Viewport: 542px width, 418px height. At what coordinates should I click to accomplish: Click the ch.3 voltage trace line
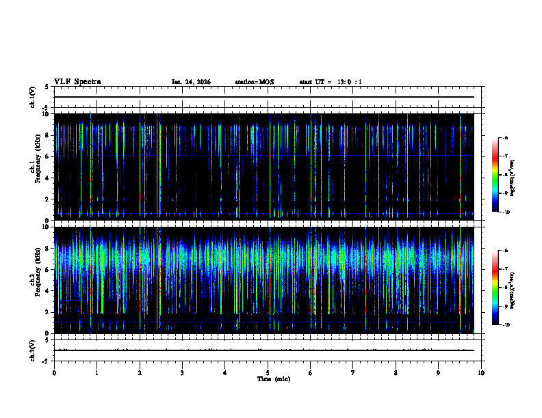(x=264, y=350)
